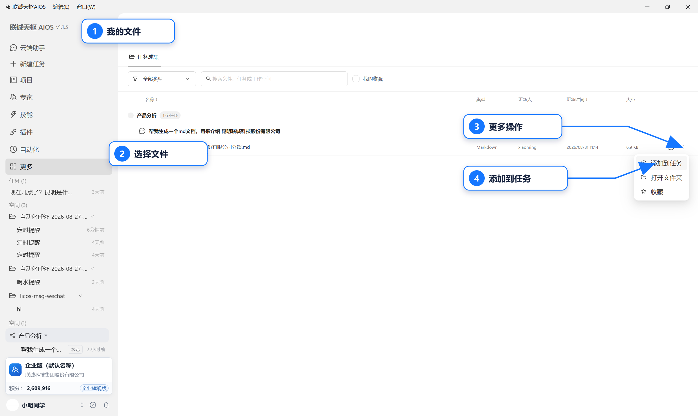This screenshot has width=698, height=416.
Task: Open 项目 board icon in sidebar
Action: pos(13,80)
